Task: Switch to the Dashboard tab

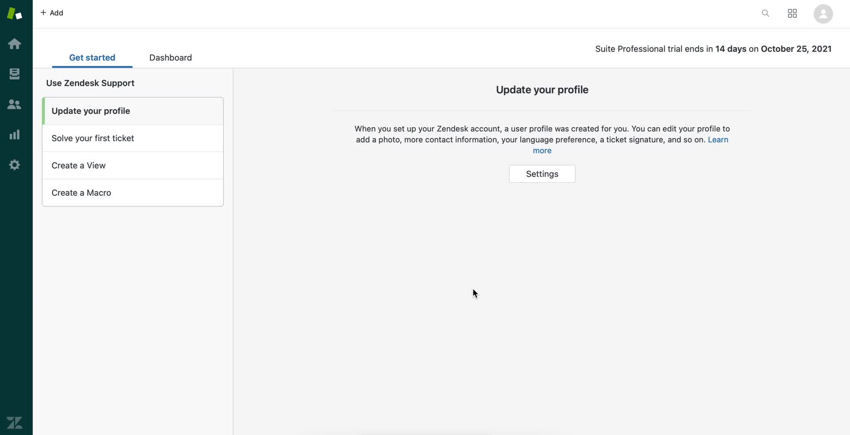Action: coord(170,57)
